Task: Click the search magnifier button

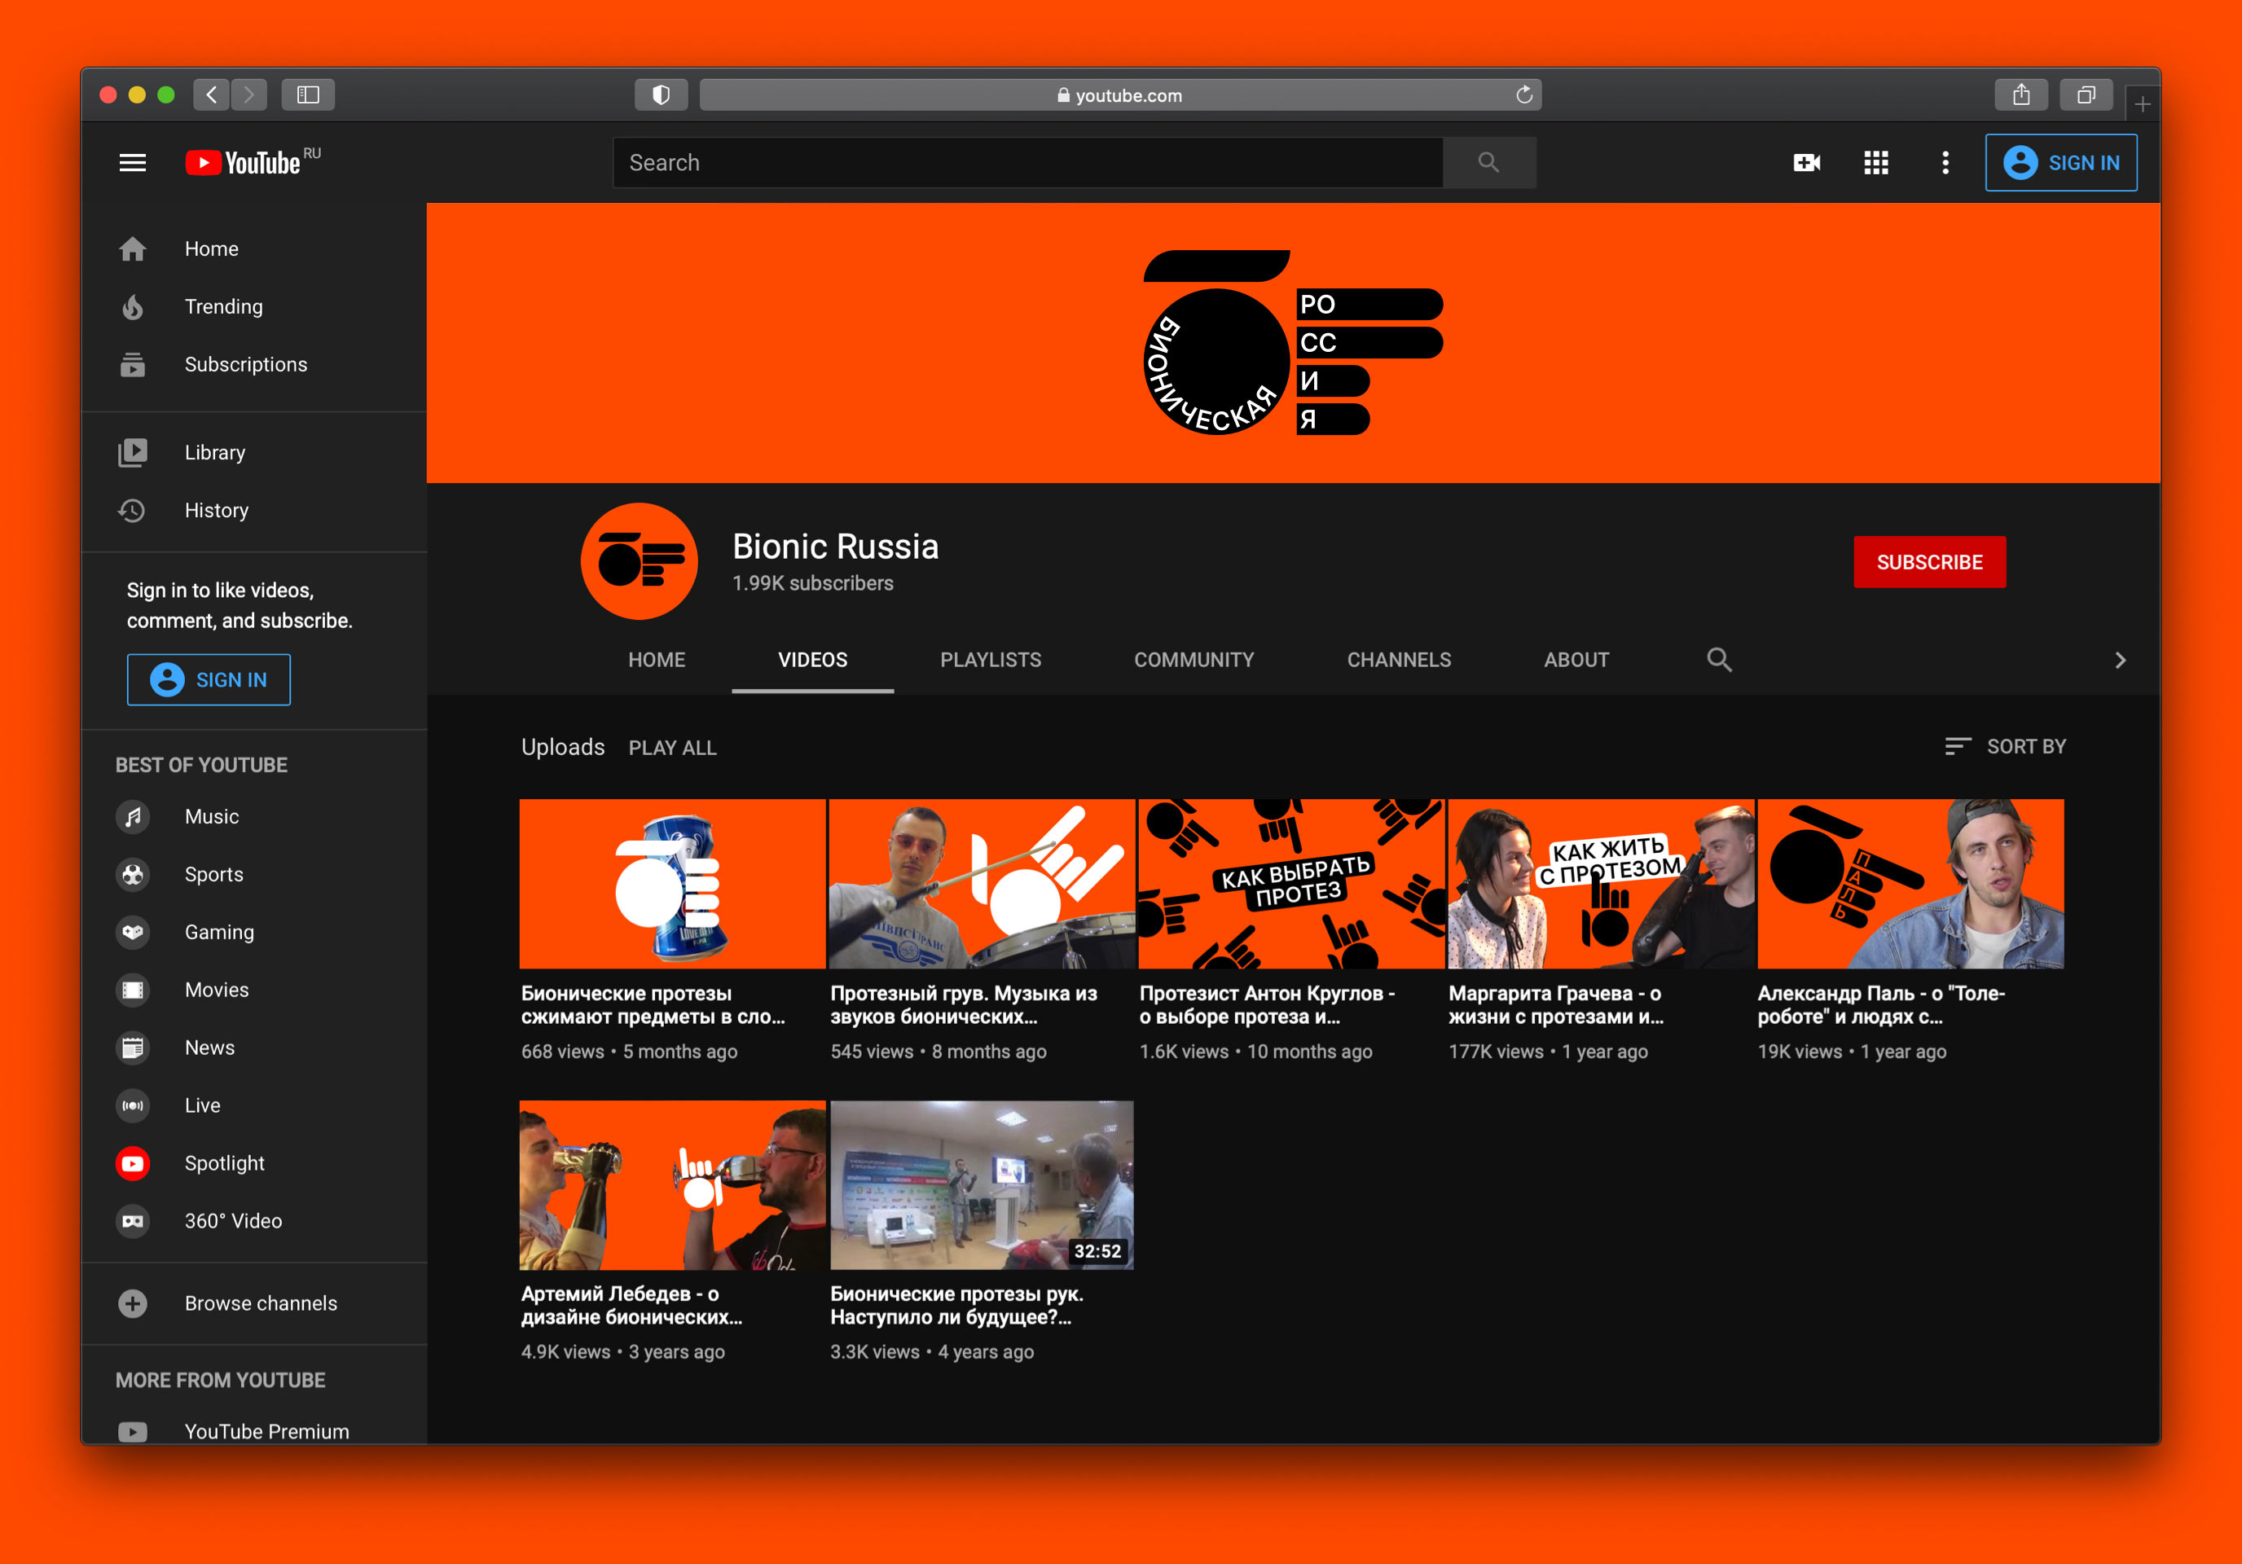Action: click(x=1488, y=163)
